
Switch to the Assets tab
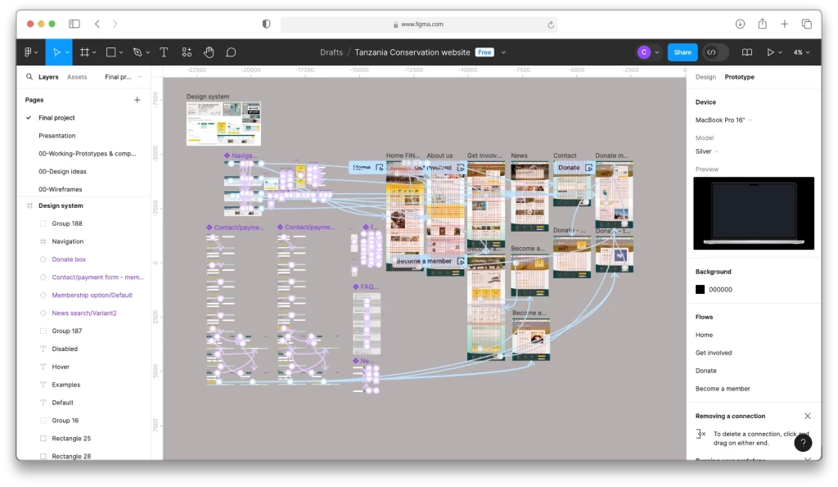point(77,77)
